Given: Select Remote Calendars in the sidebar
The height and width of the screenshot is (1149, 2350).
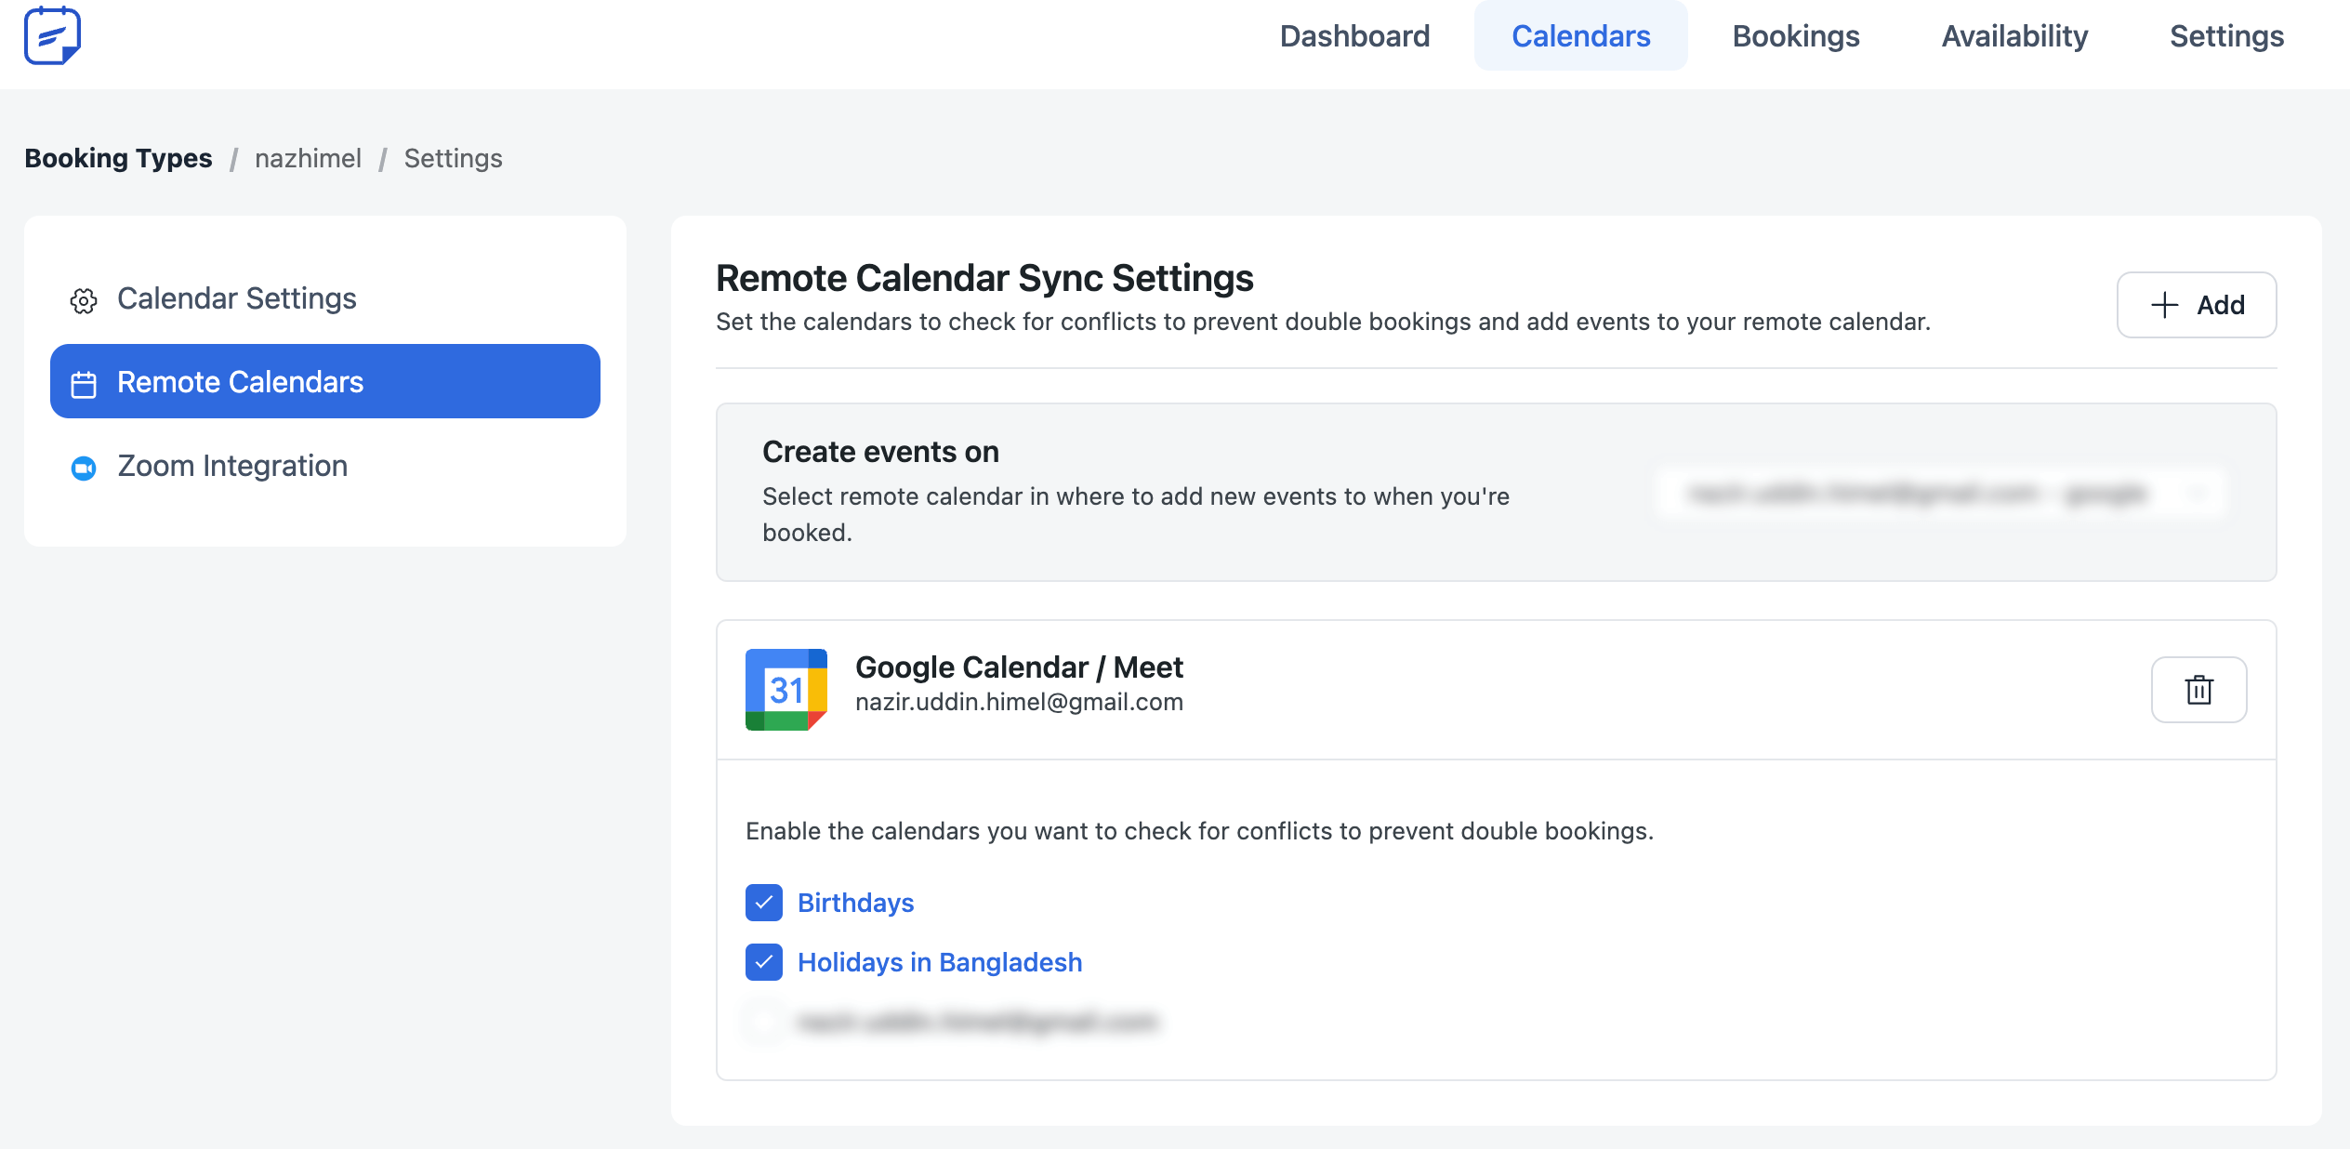Looking at the screenshot, I should pos(325,381).
